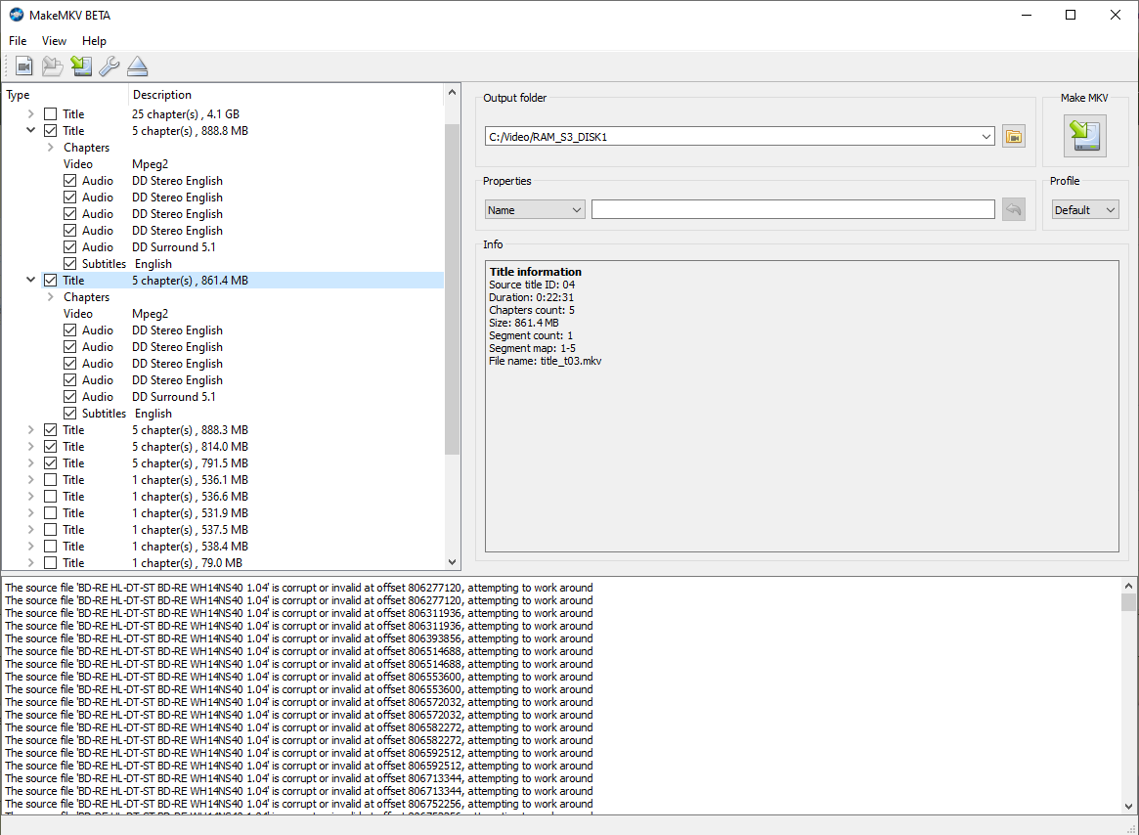Click the title tree vertical scrollbar thumb

(452, 289)
